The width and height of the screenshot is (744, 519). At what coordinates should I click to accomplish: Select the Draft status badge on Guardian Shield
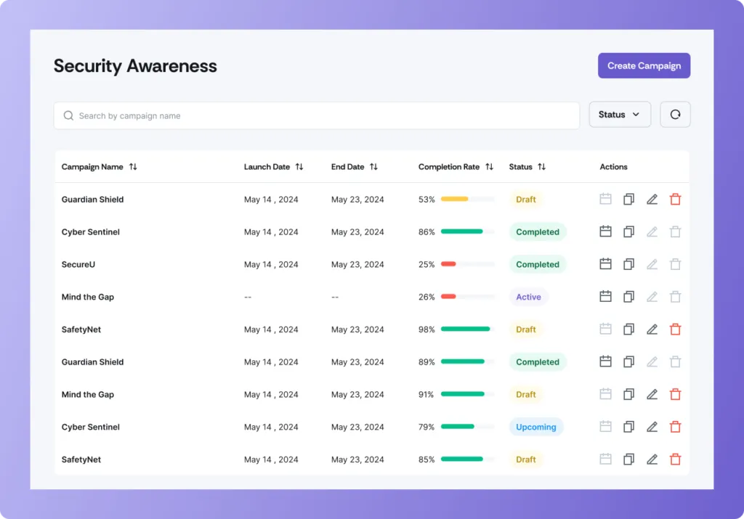[x=525, y=199]
